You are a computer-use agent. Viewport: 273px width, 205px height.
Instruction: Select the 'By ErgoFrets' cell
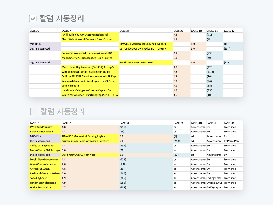(215, 178)
